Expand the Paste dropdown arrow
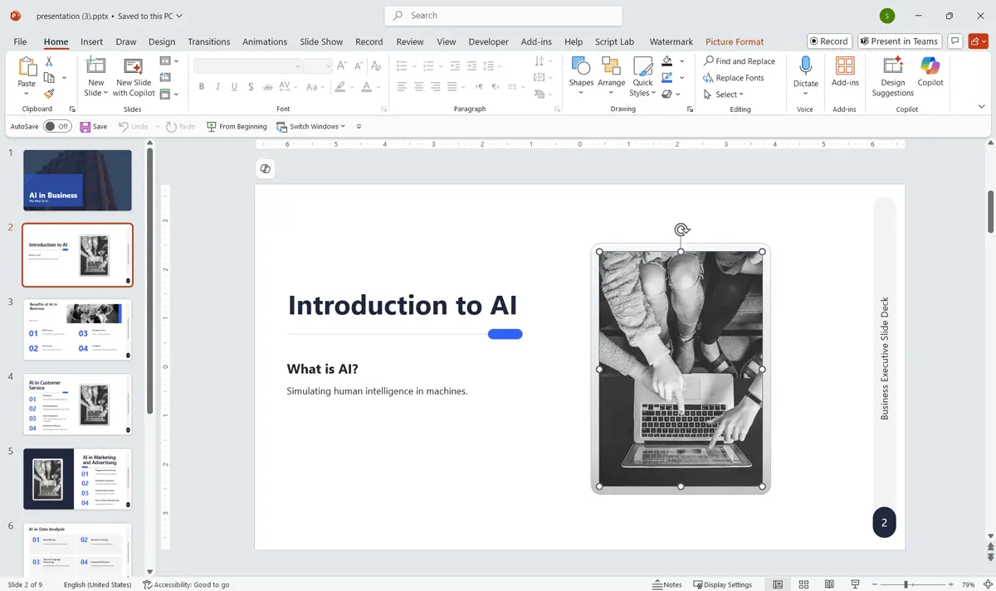Viewport: 996px width, 591px height. coord(27,94)
